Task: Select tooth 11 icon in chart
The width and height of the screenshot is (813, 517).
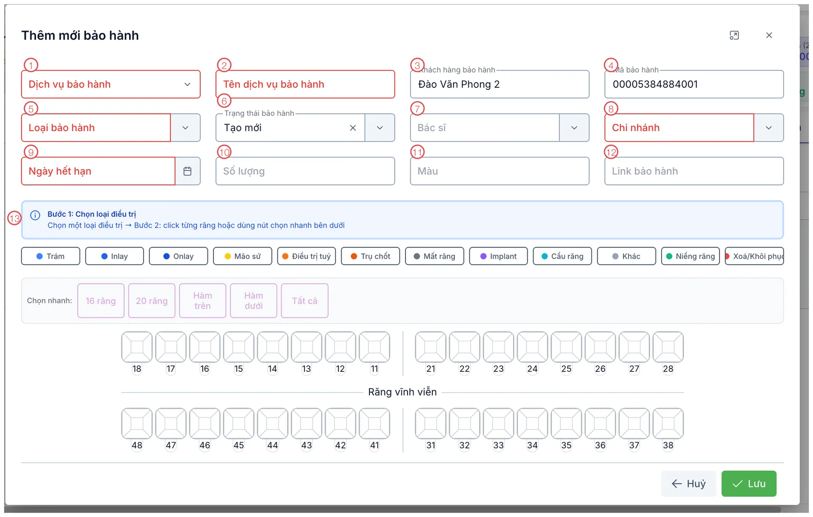Action: pyautogui.click(x=374, y=347)
